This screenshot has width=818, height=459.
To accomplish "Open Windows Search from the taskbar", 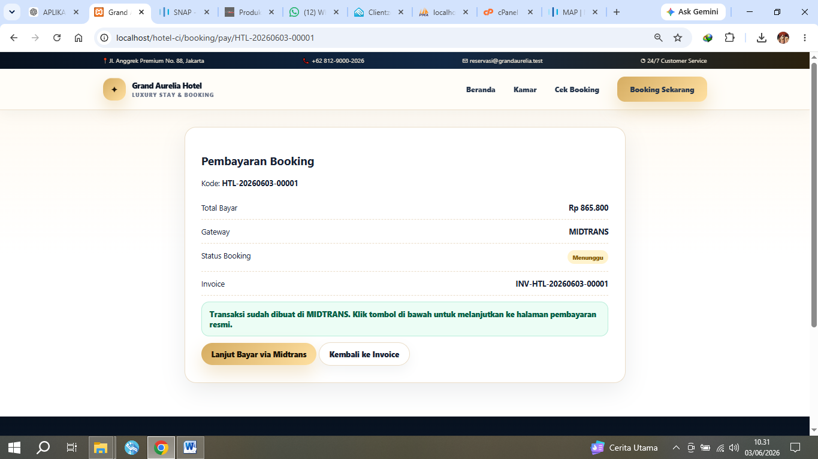I will [43, 448].
